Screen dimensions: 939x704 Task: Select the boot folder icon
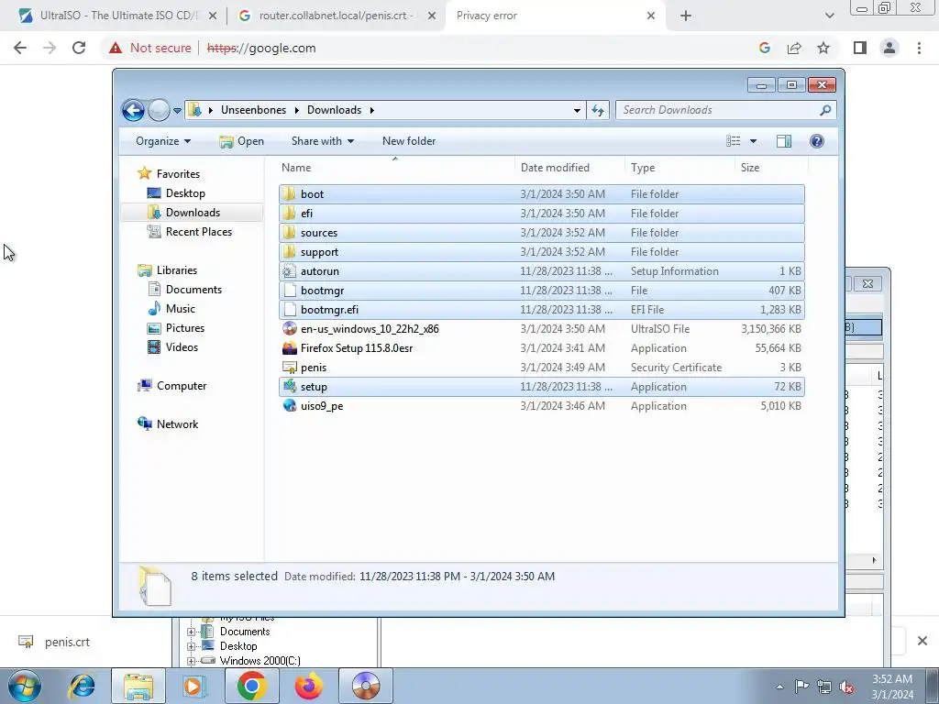click(x=289, y=194)
